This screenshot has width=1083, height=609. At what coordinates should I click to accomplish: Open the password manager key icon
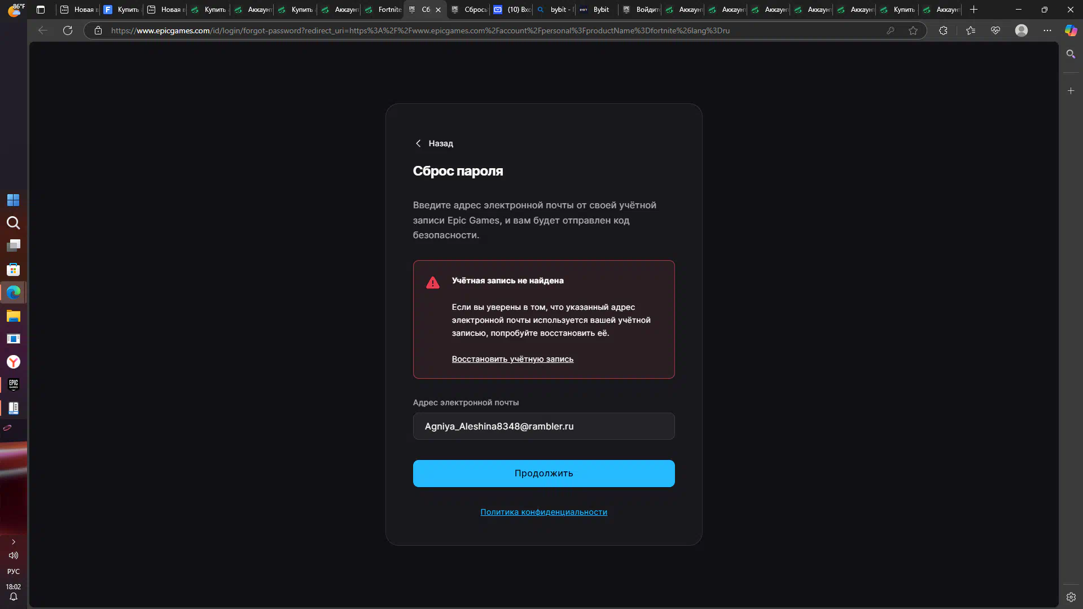[891, 30]
